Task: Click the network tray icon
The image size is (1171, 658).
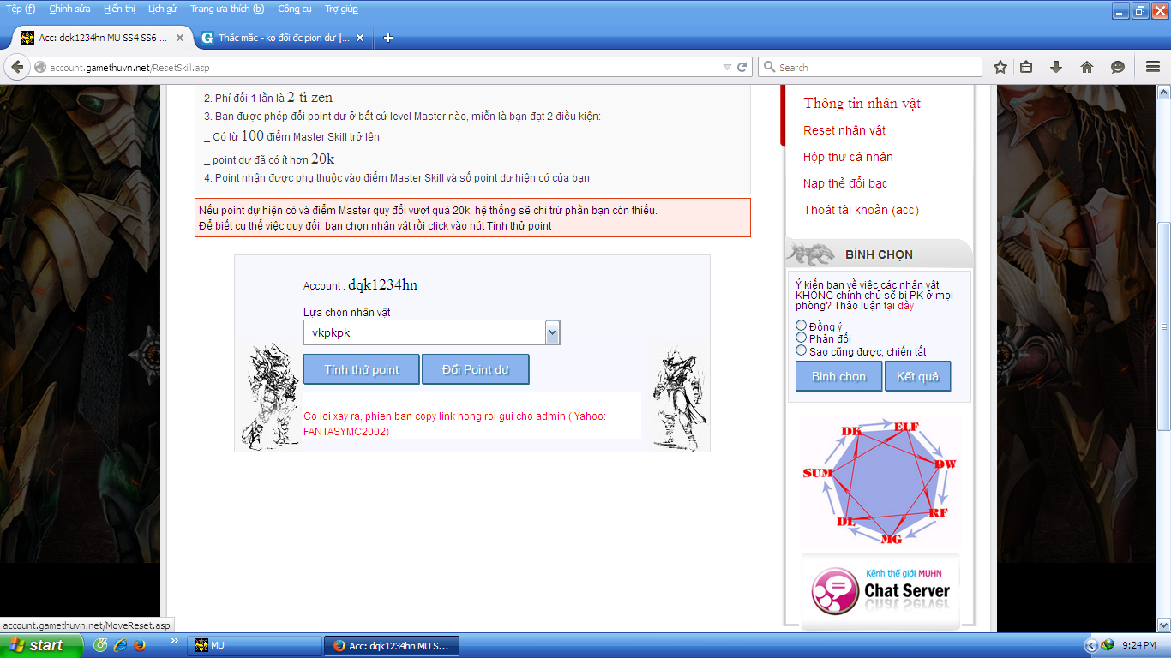Action: [x=1108, y=645]
